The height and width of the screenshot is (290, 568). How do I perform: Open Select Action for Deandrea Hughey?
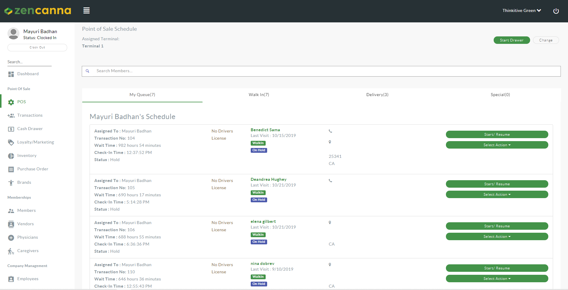tap(497, 195)
